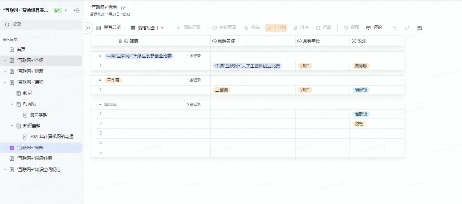Click the 级别 column type icon
Viewport: 462px width, 204px height.
[x=354, y=41]
